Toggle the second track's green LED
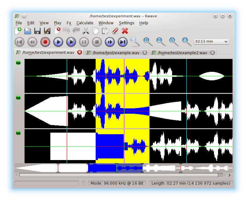 tap(18, 98)
